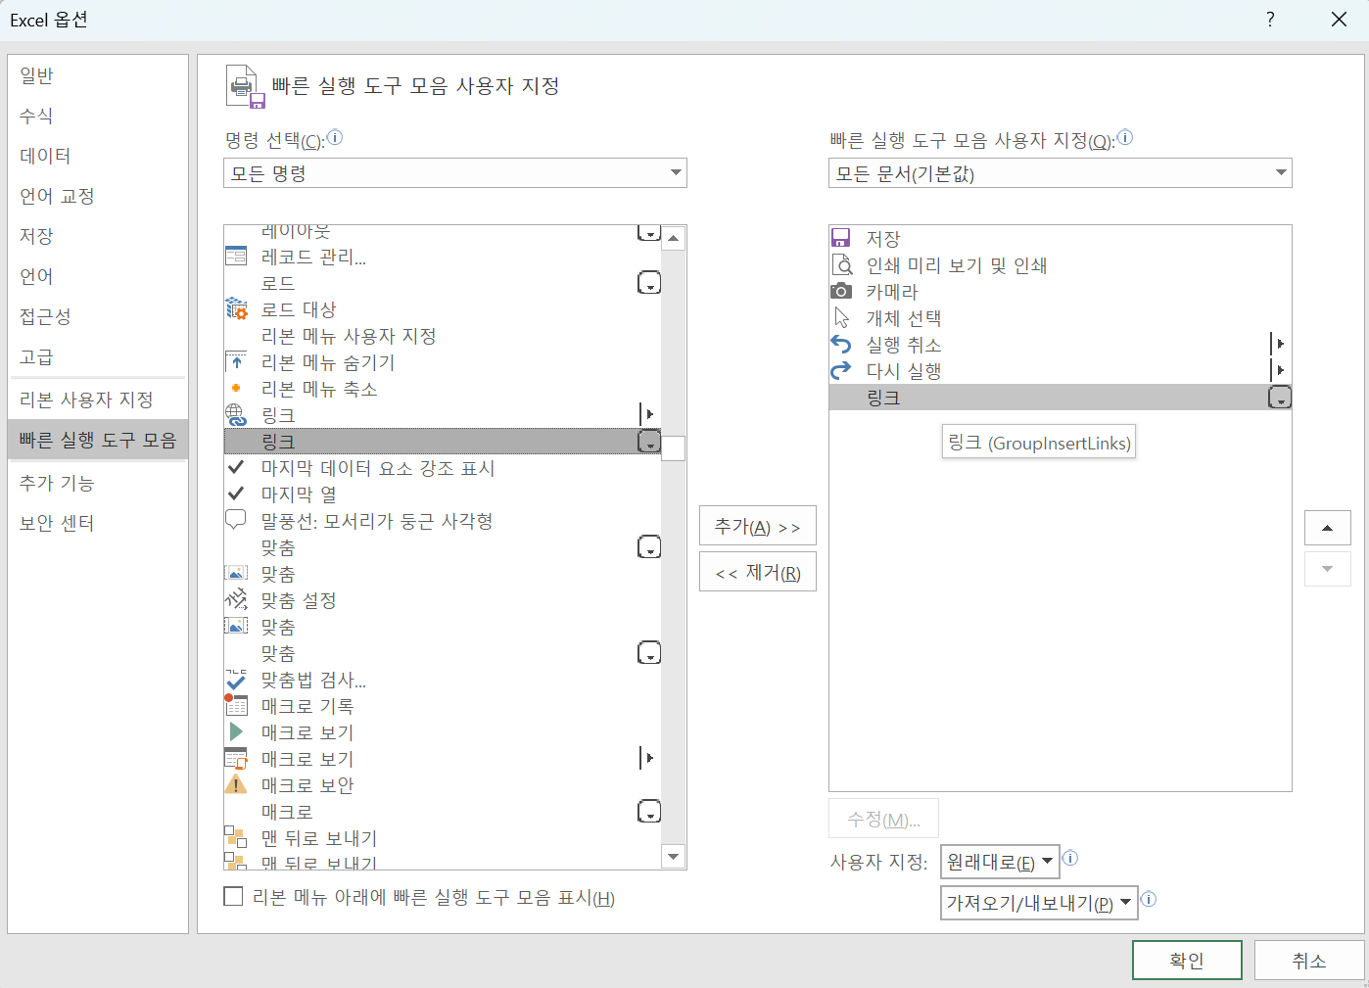Select highlighted 링크 row in command list
1369x988 pixels.
[443, 442]
